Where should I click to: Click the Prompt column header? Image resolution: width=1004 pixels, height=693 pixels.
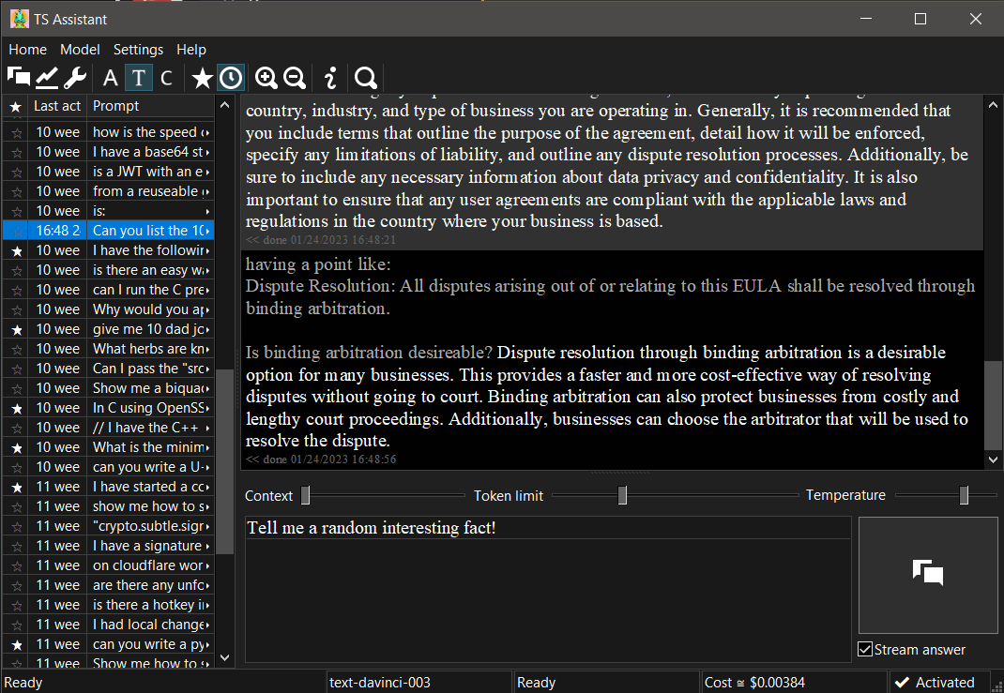click(150, 106)
